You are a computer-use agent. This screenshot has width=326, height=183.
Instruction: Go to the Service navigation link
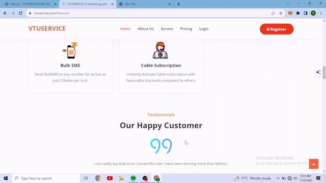pos(167,29)
